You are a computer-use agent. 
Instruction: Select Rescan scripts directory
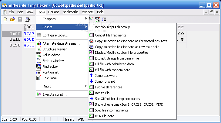(112, 27)
